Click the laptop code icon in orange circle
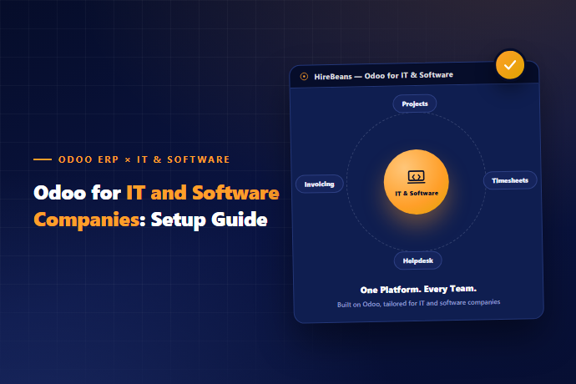The width and height of the screenshot is (576, 384). click(417, 177)
